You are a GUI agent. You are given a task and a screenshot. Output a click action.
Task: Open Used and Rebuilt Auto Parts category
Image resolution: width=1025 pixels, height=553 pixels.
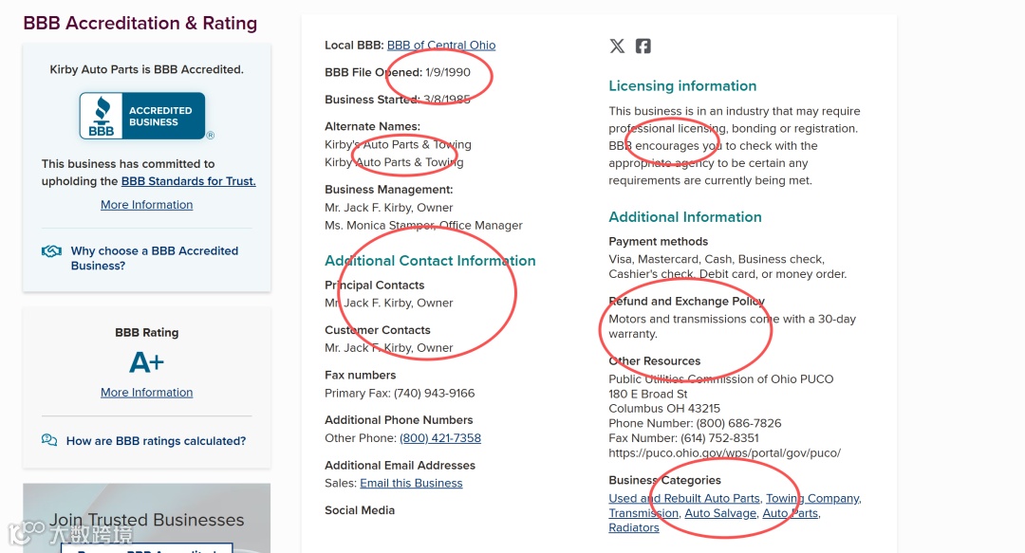click(684, 498)
